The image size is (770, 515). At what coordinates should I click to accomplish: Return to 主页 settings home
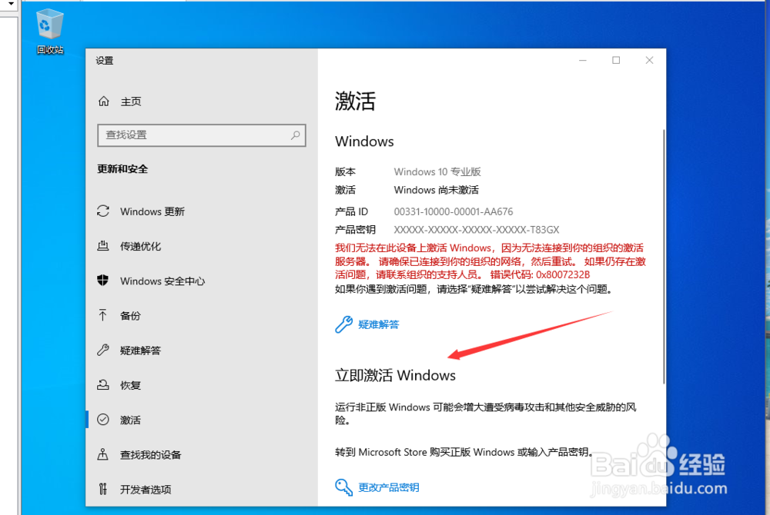click(x=131, y=101)
